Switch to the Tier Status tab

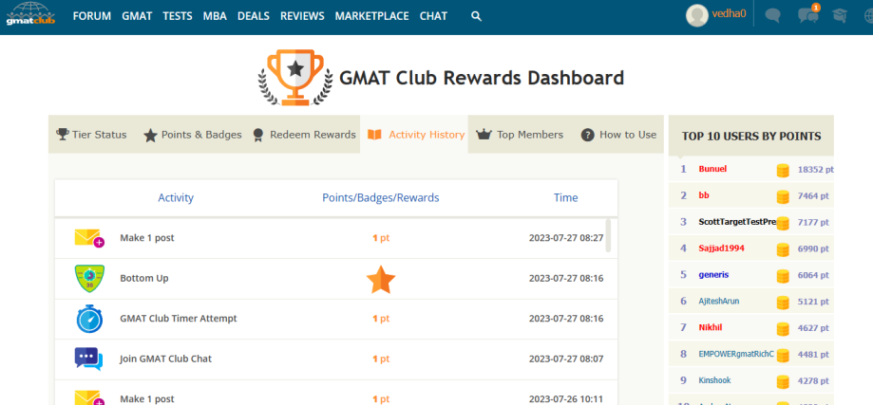(x=92, y=135)
